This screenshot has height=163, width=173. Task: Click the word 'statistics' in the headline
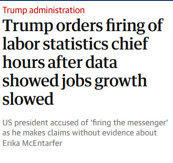point(76,44)
